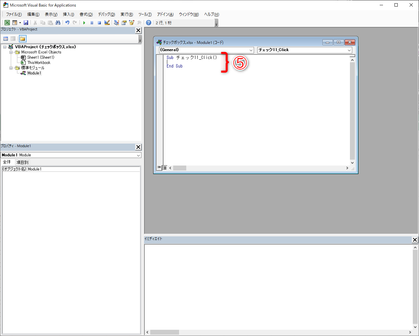This screenshot has width=419, height=336.
Task: Restore the Module1 code window size
Action: tap(338, 42)
